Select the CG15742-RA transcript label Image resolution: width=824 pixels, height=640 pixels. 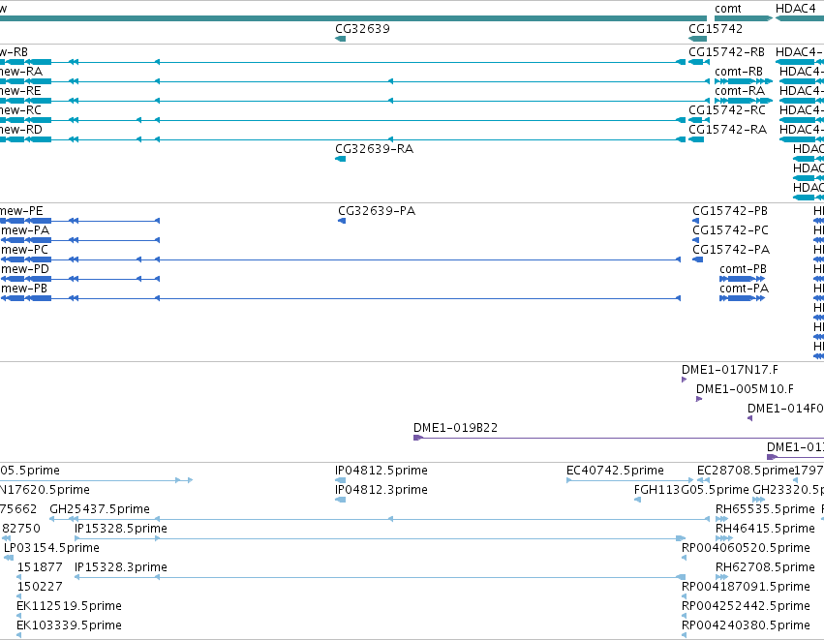point(728,130)
